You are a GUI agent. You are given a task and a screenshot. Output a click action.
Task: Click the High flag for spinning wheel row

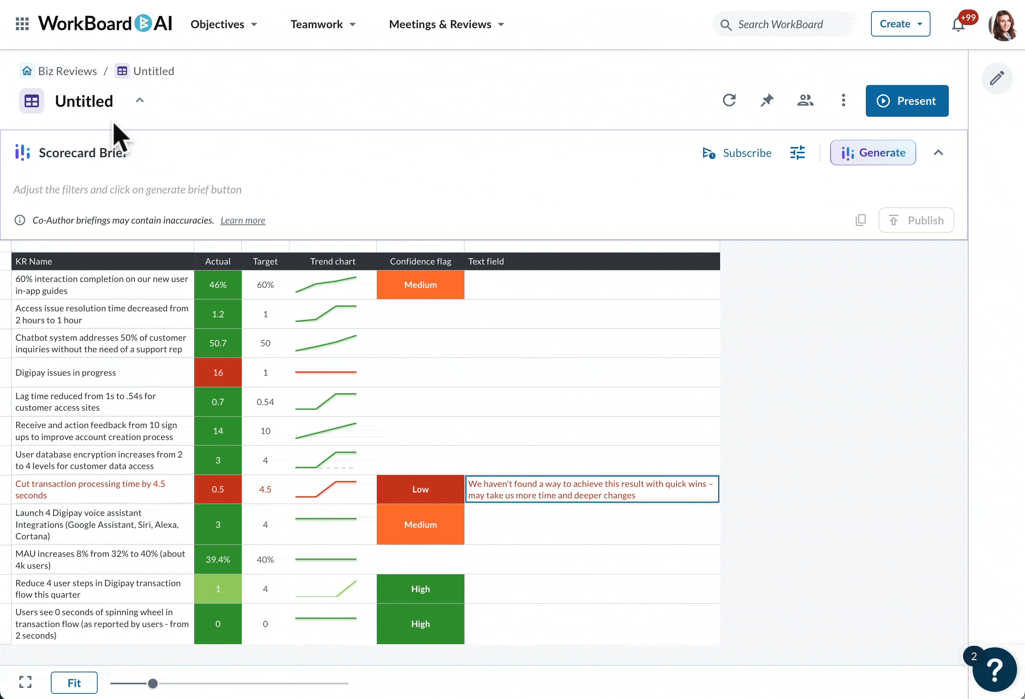tap(420, 624)
